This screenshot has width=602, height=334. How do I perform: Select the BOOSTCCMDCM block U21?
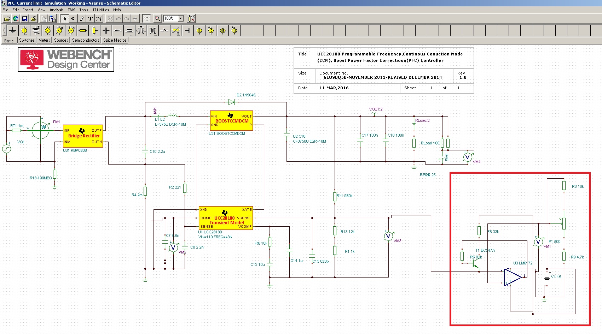click(231, 120)
